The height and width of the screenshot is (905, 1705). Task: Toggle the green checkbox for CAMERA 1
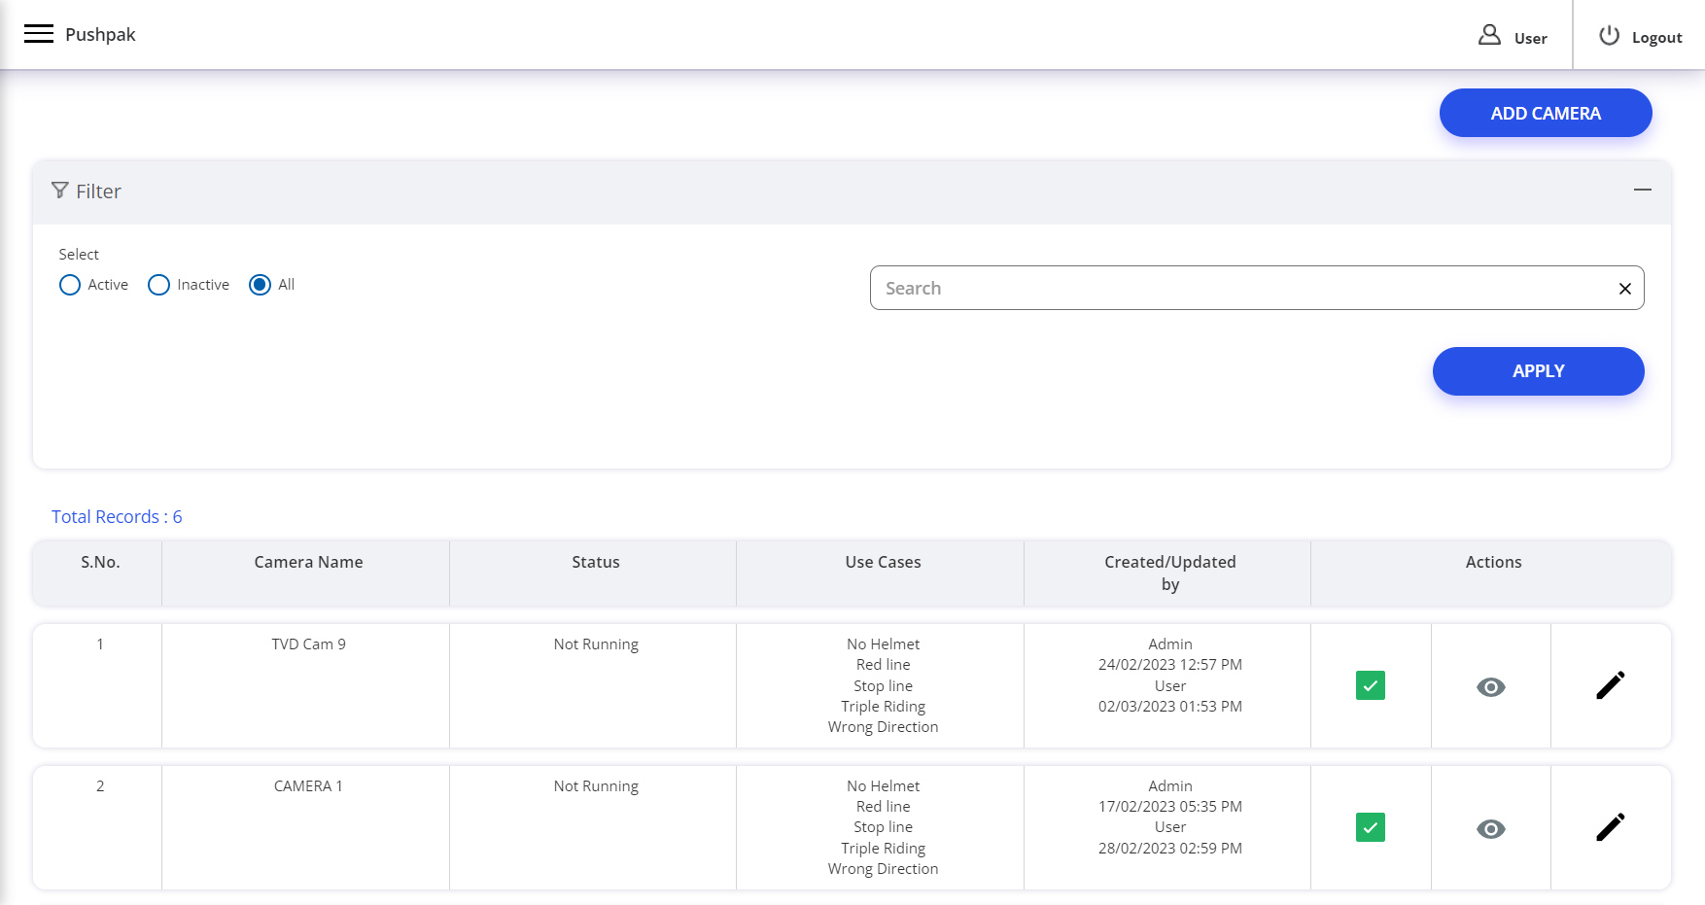coord(1370,828)
